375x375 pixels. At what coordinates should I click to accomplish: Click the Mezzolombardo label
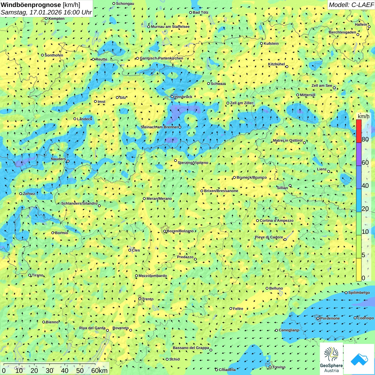coord(153,276)
